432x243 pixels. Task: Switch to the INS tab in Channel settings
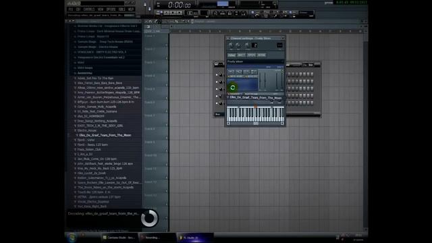pyautogui.click(x=242, y=55)
